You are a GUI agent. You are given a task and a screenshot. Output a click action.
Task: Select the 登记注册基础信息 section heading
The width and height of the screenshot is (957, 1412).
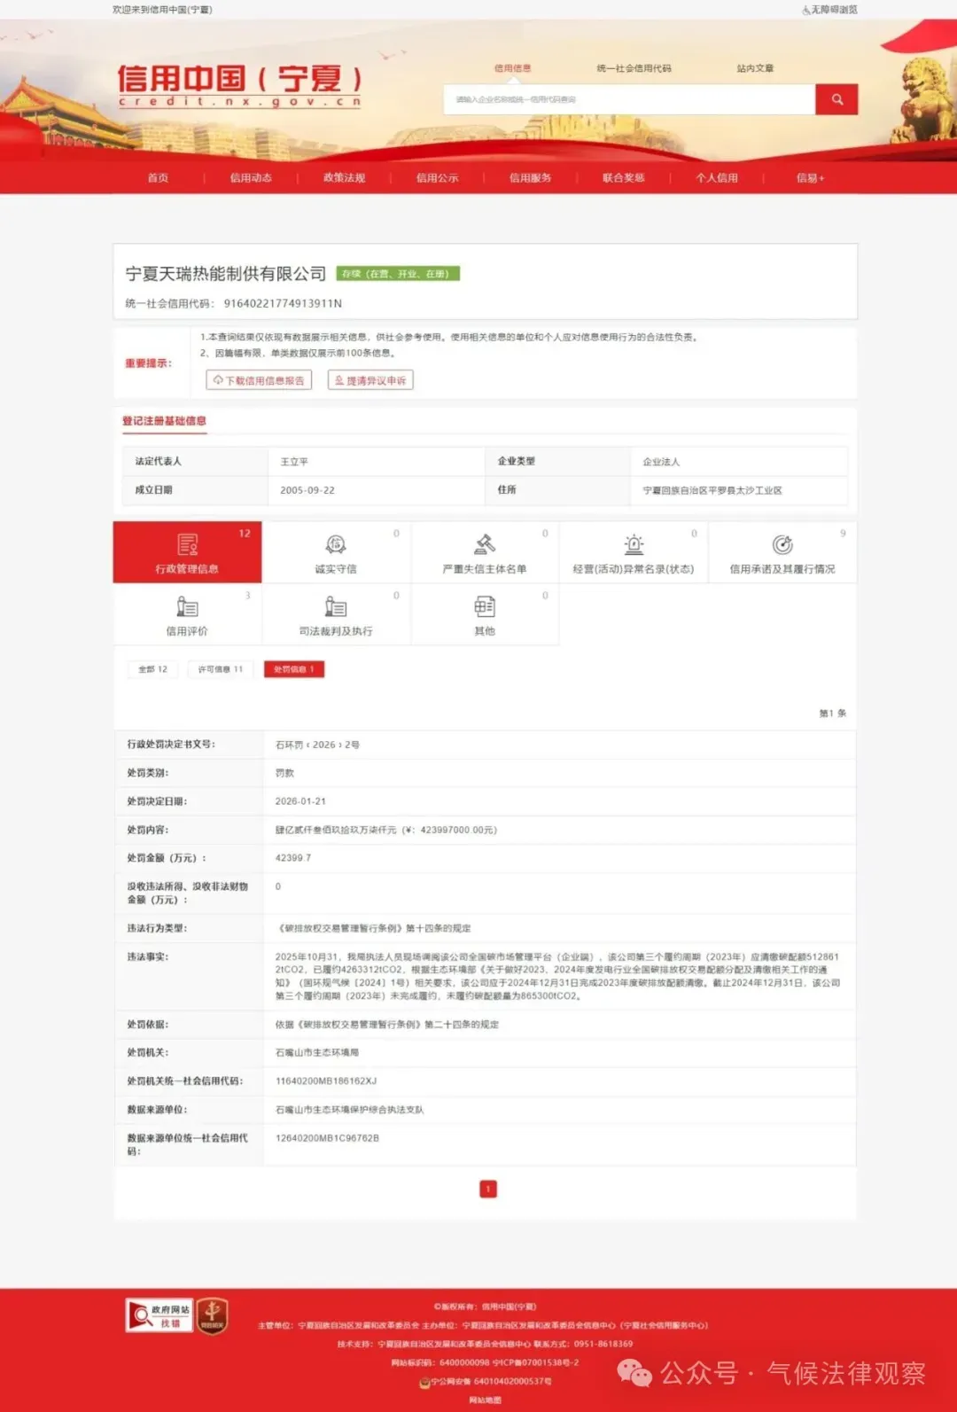[164, 421]
